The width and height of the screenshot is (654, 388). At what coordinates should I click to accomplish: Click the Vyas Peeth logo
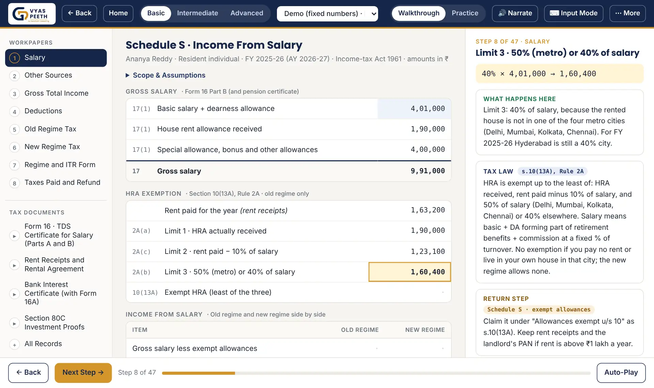click(32, 14)
